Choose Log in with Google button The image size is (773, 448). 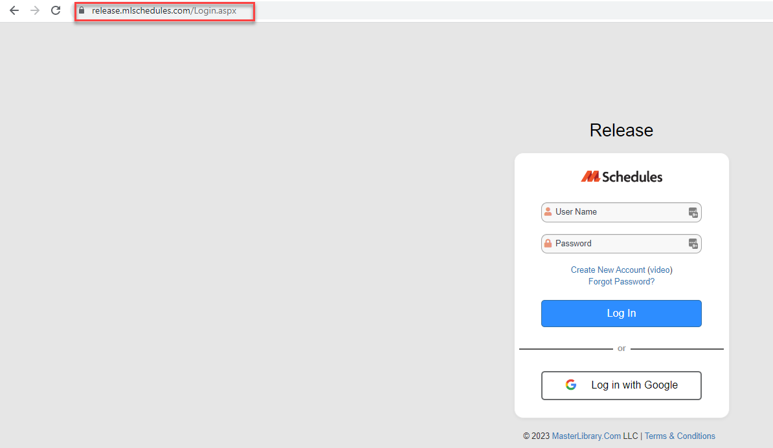621,385
